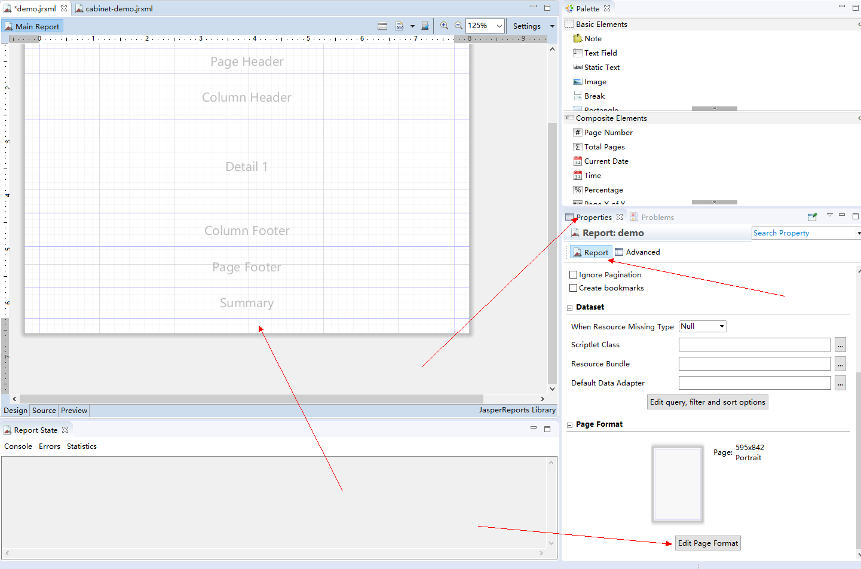
Task: Browse for Scriptlet Class with ellipsis button
Action: [840, 345]
